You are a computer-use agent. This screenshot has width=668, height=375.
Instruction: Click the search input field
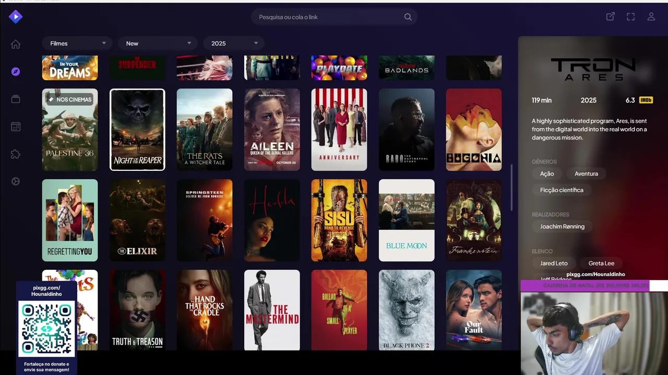334,17
